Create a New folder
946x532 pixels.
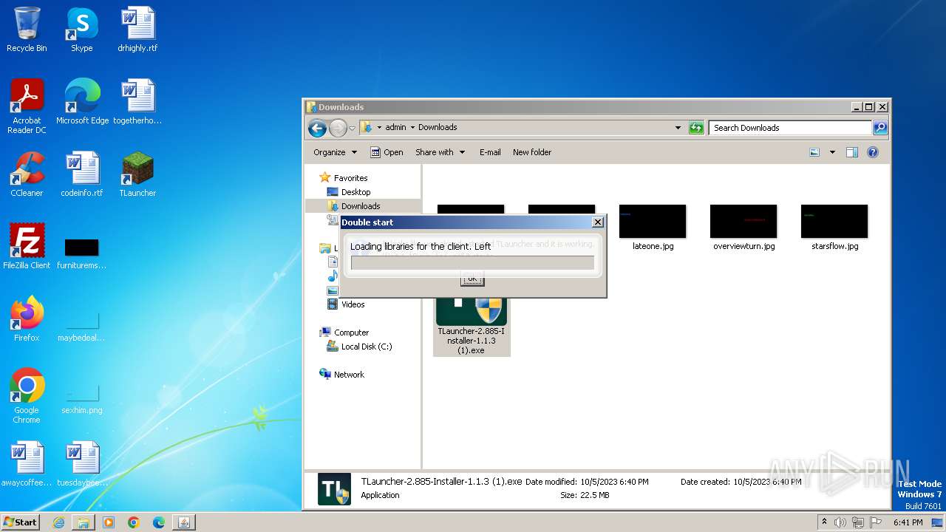pos(532,152)
